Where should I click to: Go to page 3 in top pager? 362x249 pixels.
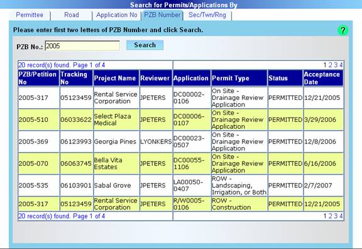(x=336, y=65)
